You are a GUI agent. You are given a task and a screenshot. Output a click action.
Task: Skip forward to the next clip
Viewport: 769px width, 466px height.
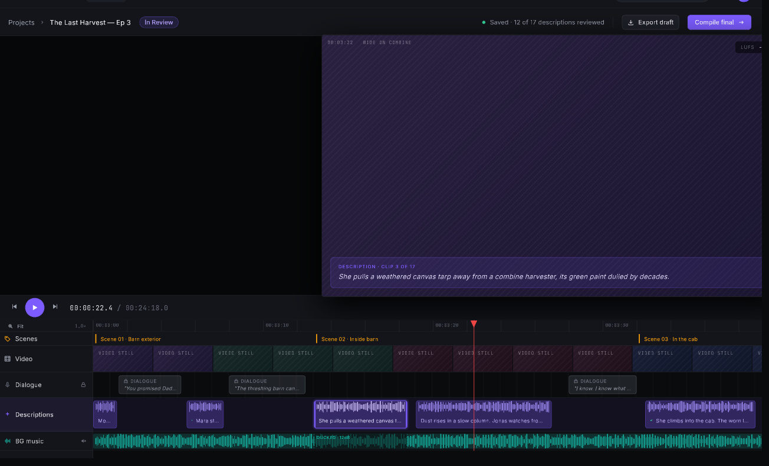[55, 307]
